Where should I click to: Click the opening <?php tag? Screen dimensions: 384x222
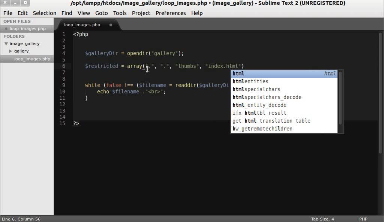[81, 34]
